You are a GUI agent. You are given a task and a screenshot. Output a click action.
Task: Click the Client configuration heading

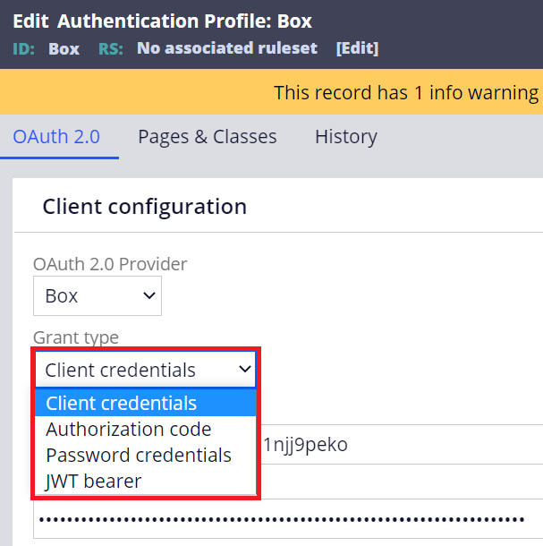point(144,207)
